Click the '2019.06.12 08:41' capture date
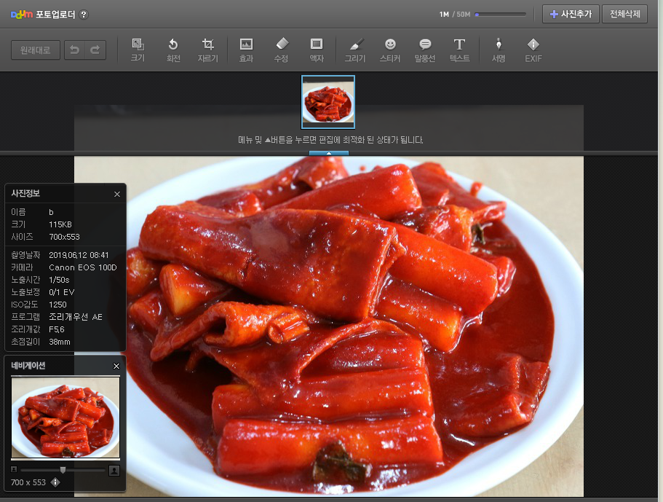663x502 pixels. tap(79, 255)
